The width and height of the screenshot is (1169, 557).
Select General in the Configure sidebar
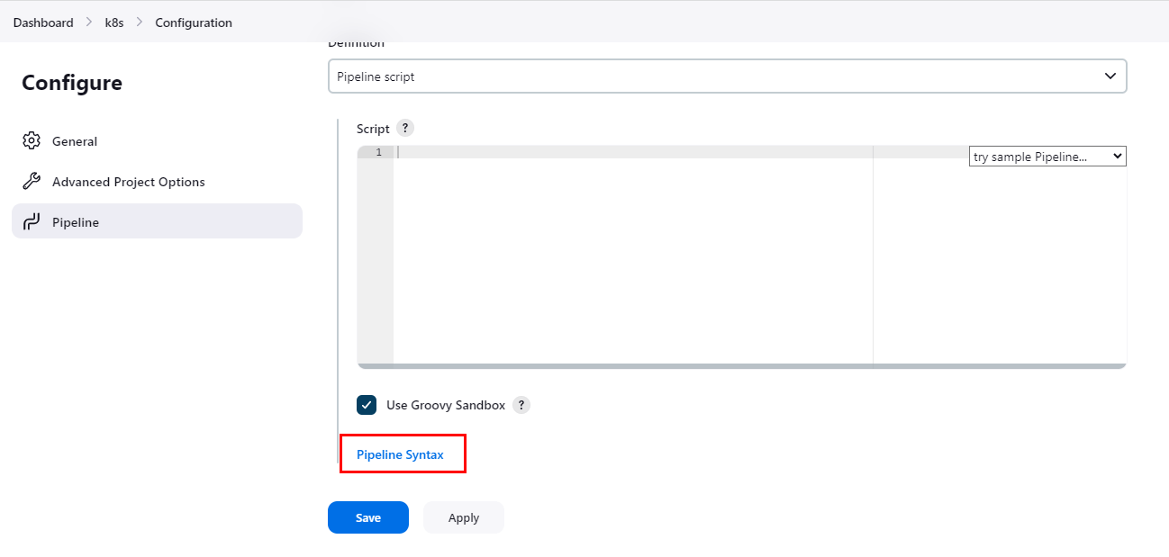click(75, 140)
